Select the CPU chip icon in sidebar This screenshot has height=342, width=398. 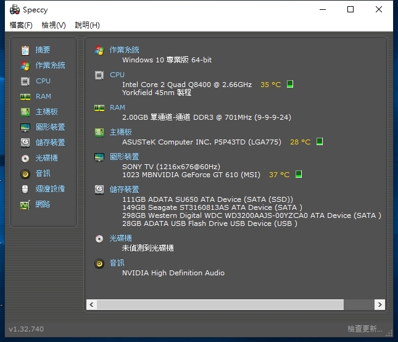(25, 81)
